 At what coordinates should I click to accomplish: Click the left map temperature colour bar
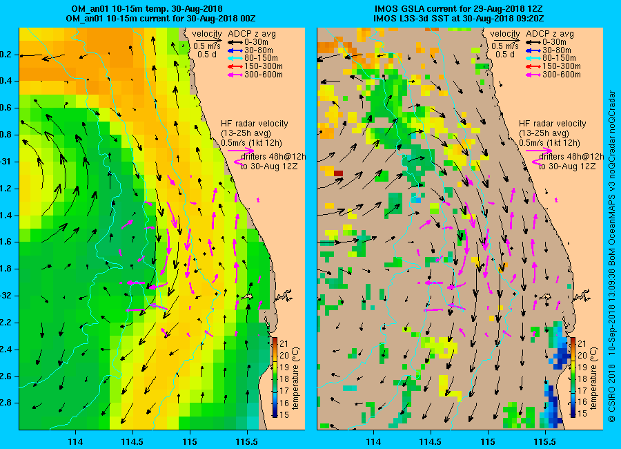(x=275, y=378)
